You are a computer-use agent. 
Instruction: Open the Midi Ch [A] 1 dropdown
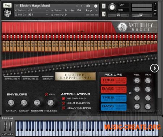(x=32, y=14)
